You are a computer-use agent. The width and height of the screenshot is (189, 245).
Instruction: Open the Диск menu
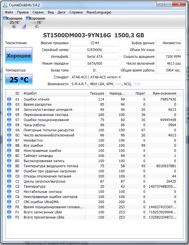61,12
